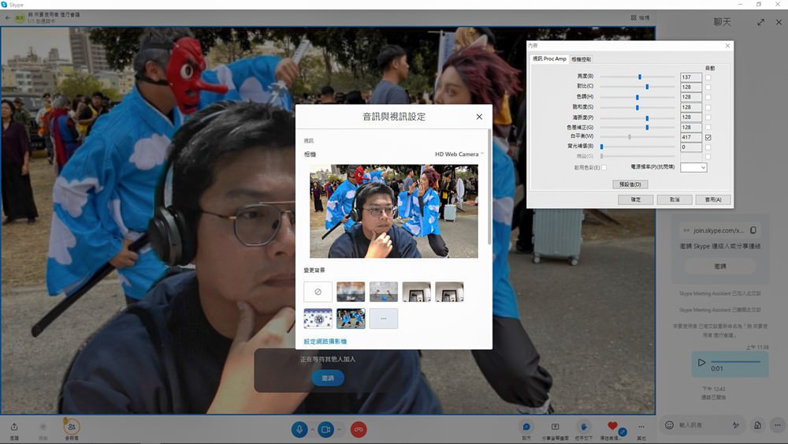788x444 pixels.
Task: Switch to the 相機控制 tab
Action: tap(581, 59)
